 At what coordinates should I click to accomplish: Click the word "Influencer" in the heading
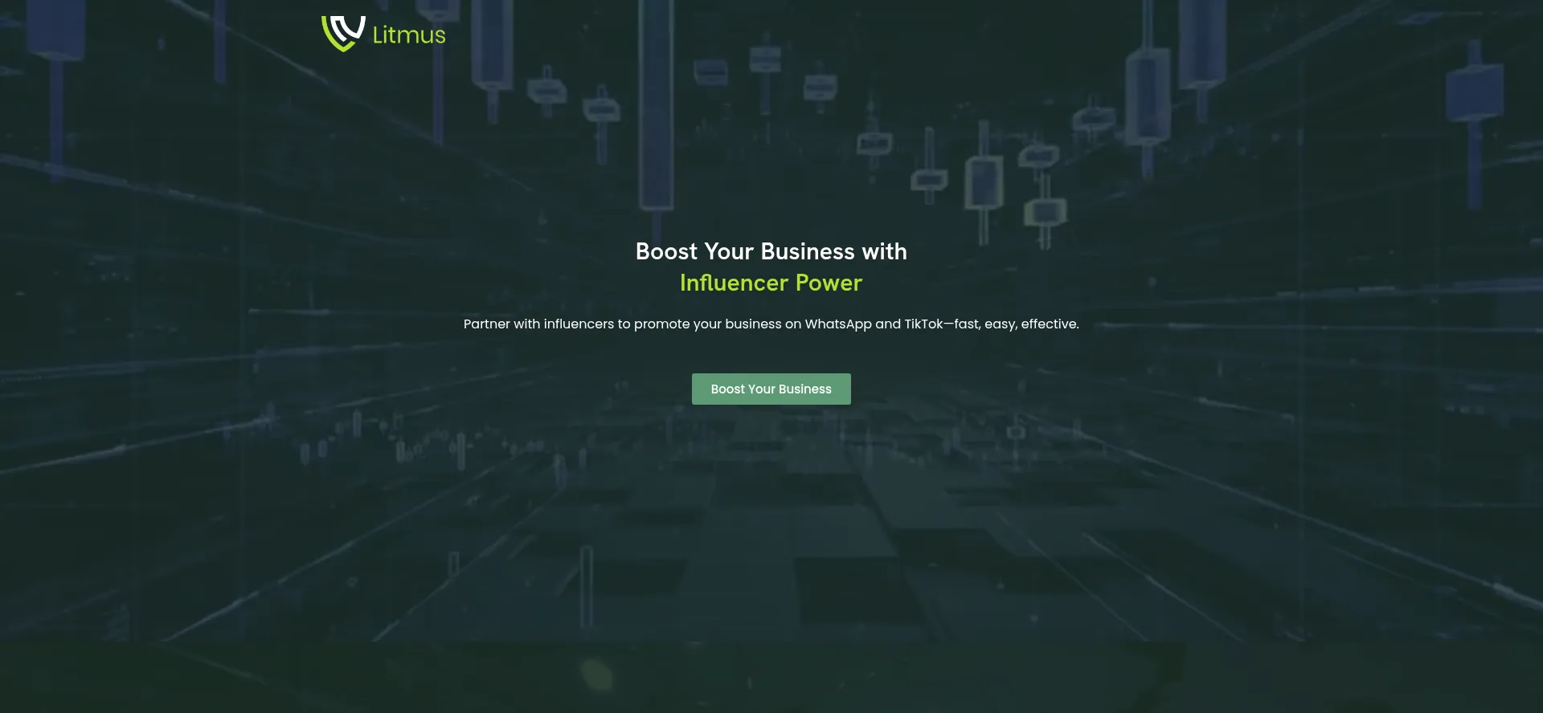pyautogui.click(x=734, y=283)
